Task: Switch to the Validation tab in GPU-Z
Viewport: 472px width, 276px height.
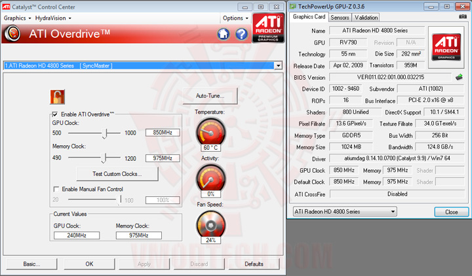Action: pos(366,18)
